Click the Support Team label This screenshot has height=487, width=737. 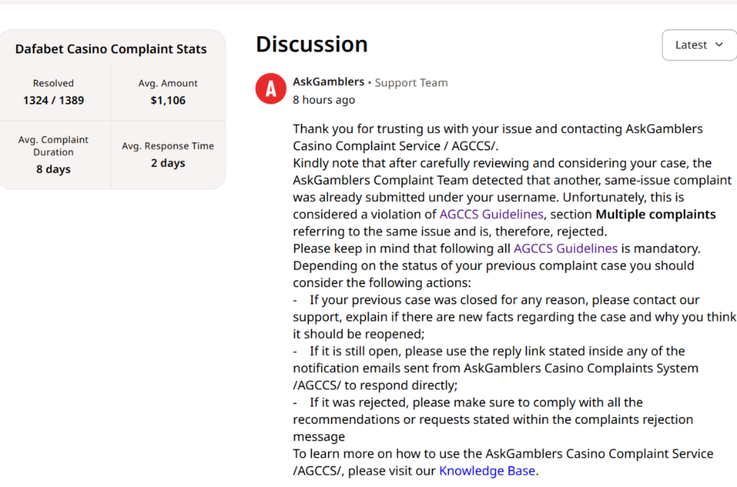411,83
